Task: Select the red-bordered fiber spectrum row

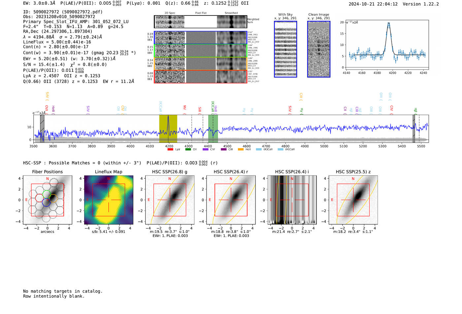Action: point(200,77)
